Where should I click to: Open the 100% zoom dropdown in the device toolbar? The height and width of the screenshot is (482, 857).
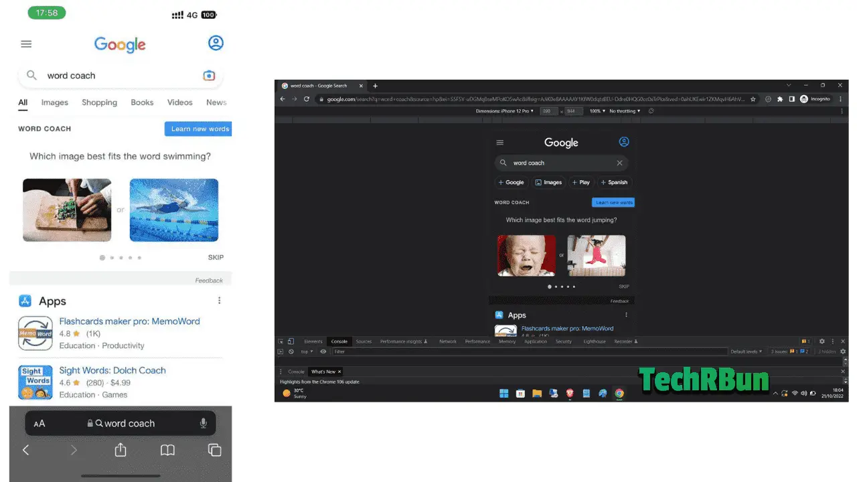[x=597, y=111]
